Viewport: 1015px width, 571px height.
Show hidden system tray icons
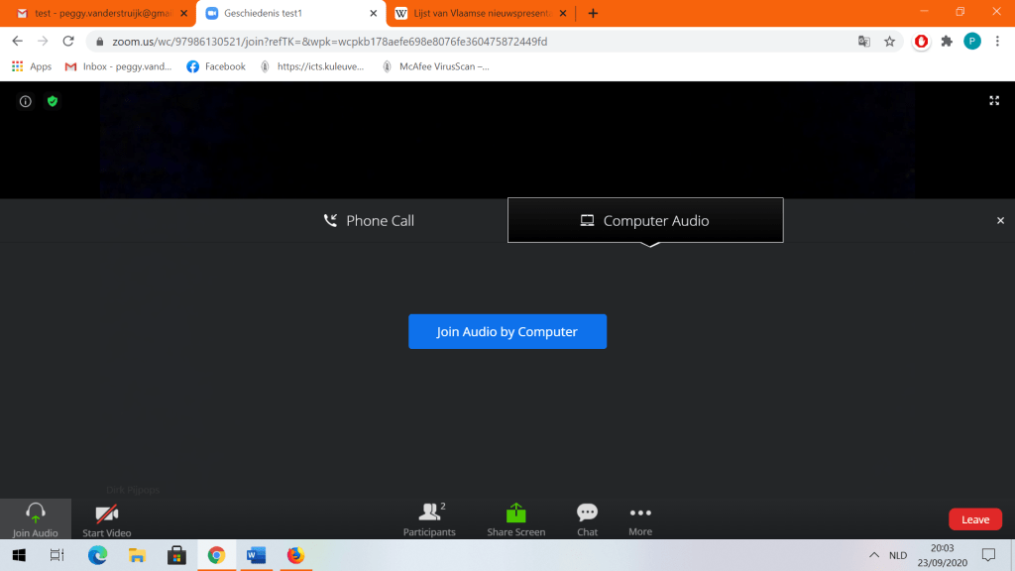pyautogui.click(x=874, y=555)
